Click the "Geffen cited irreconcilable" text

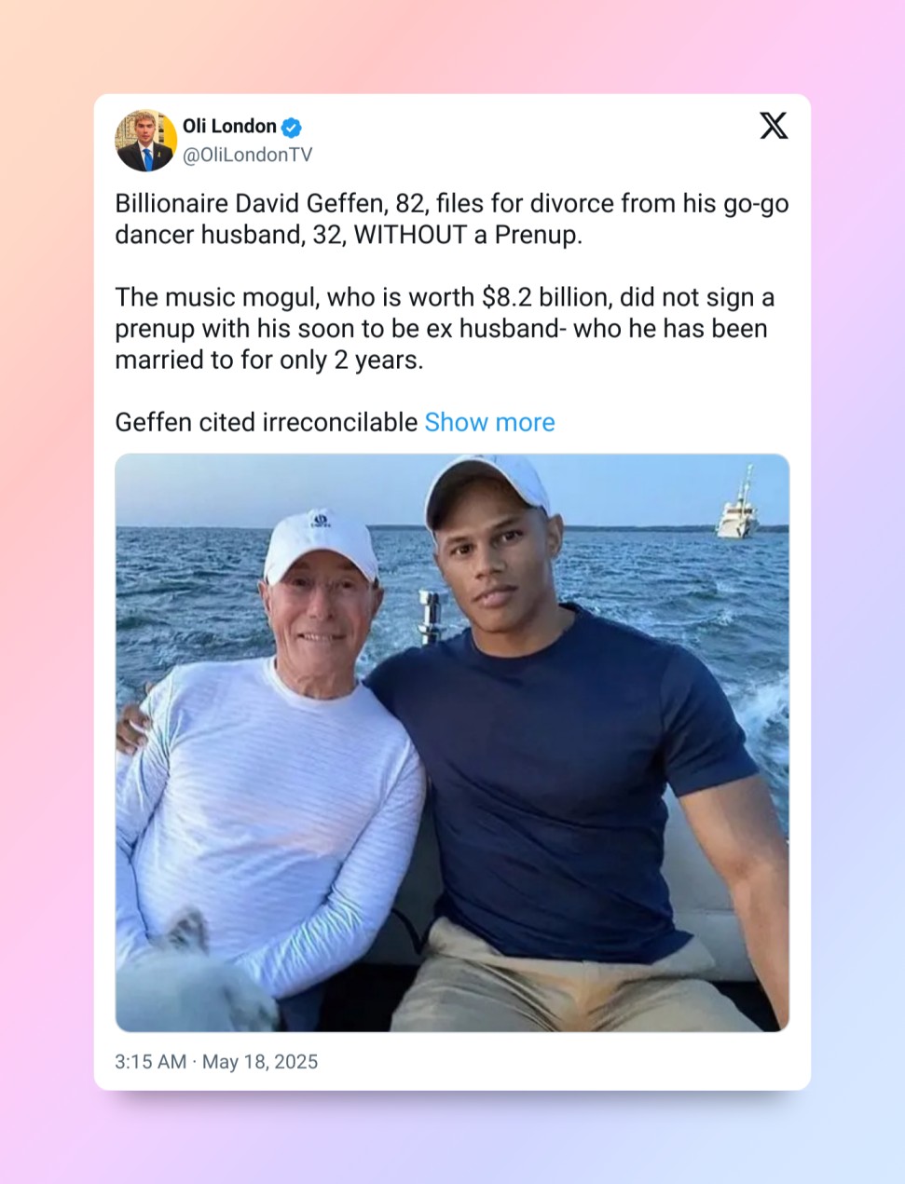(x=266, y=423)
